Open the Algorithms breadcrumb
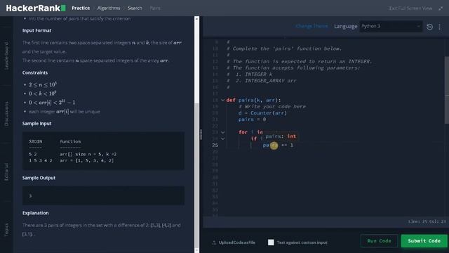 pyautogui.click(x=109, y=8)
